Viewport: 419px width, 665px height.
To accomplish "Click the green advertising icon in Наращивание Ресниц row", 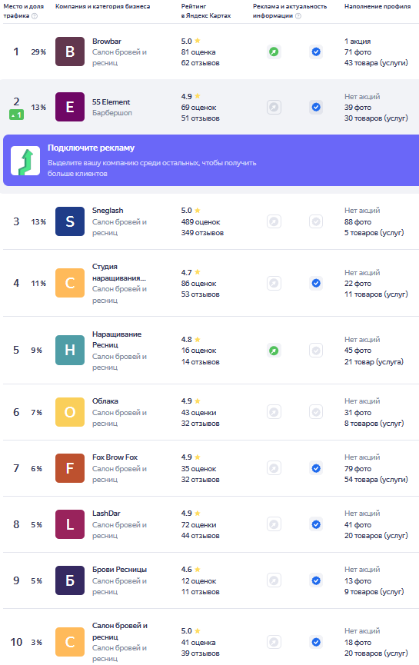I will point(274,351).
